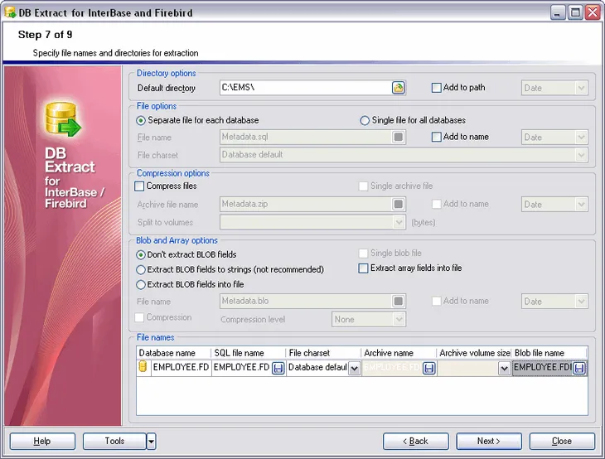Click save icon in Archive name cell
605x459 pixels.
(428, 368)
